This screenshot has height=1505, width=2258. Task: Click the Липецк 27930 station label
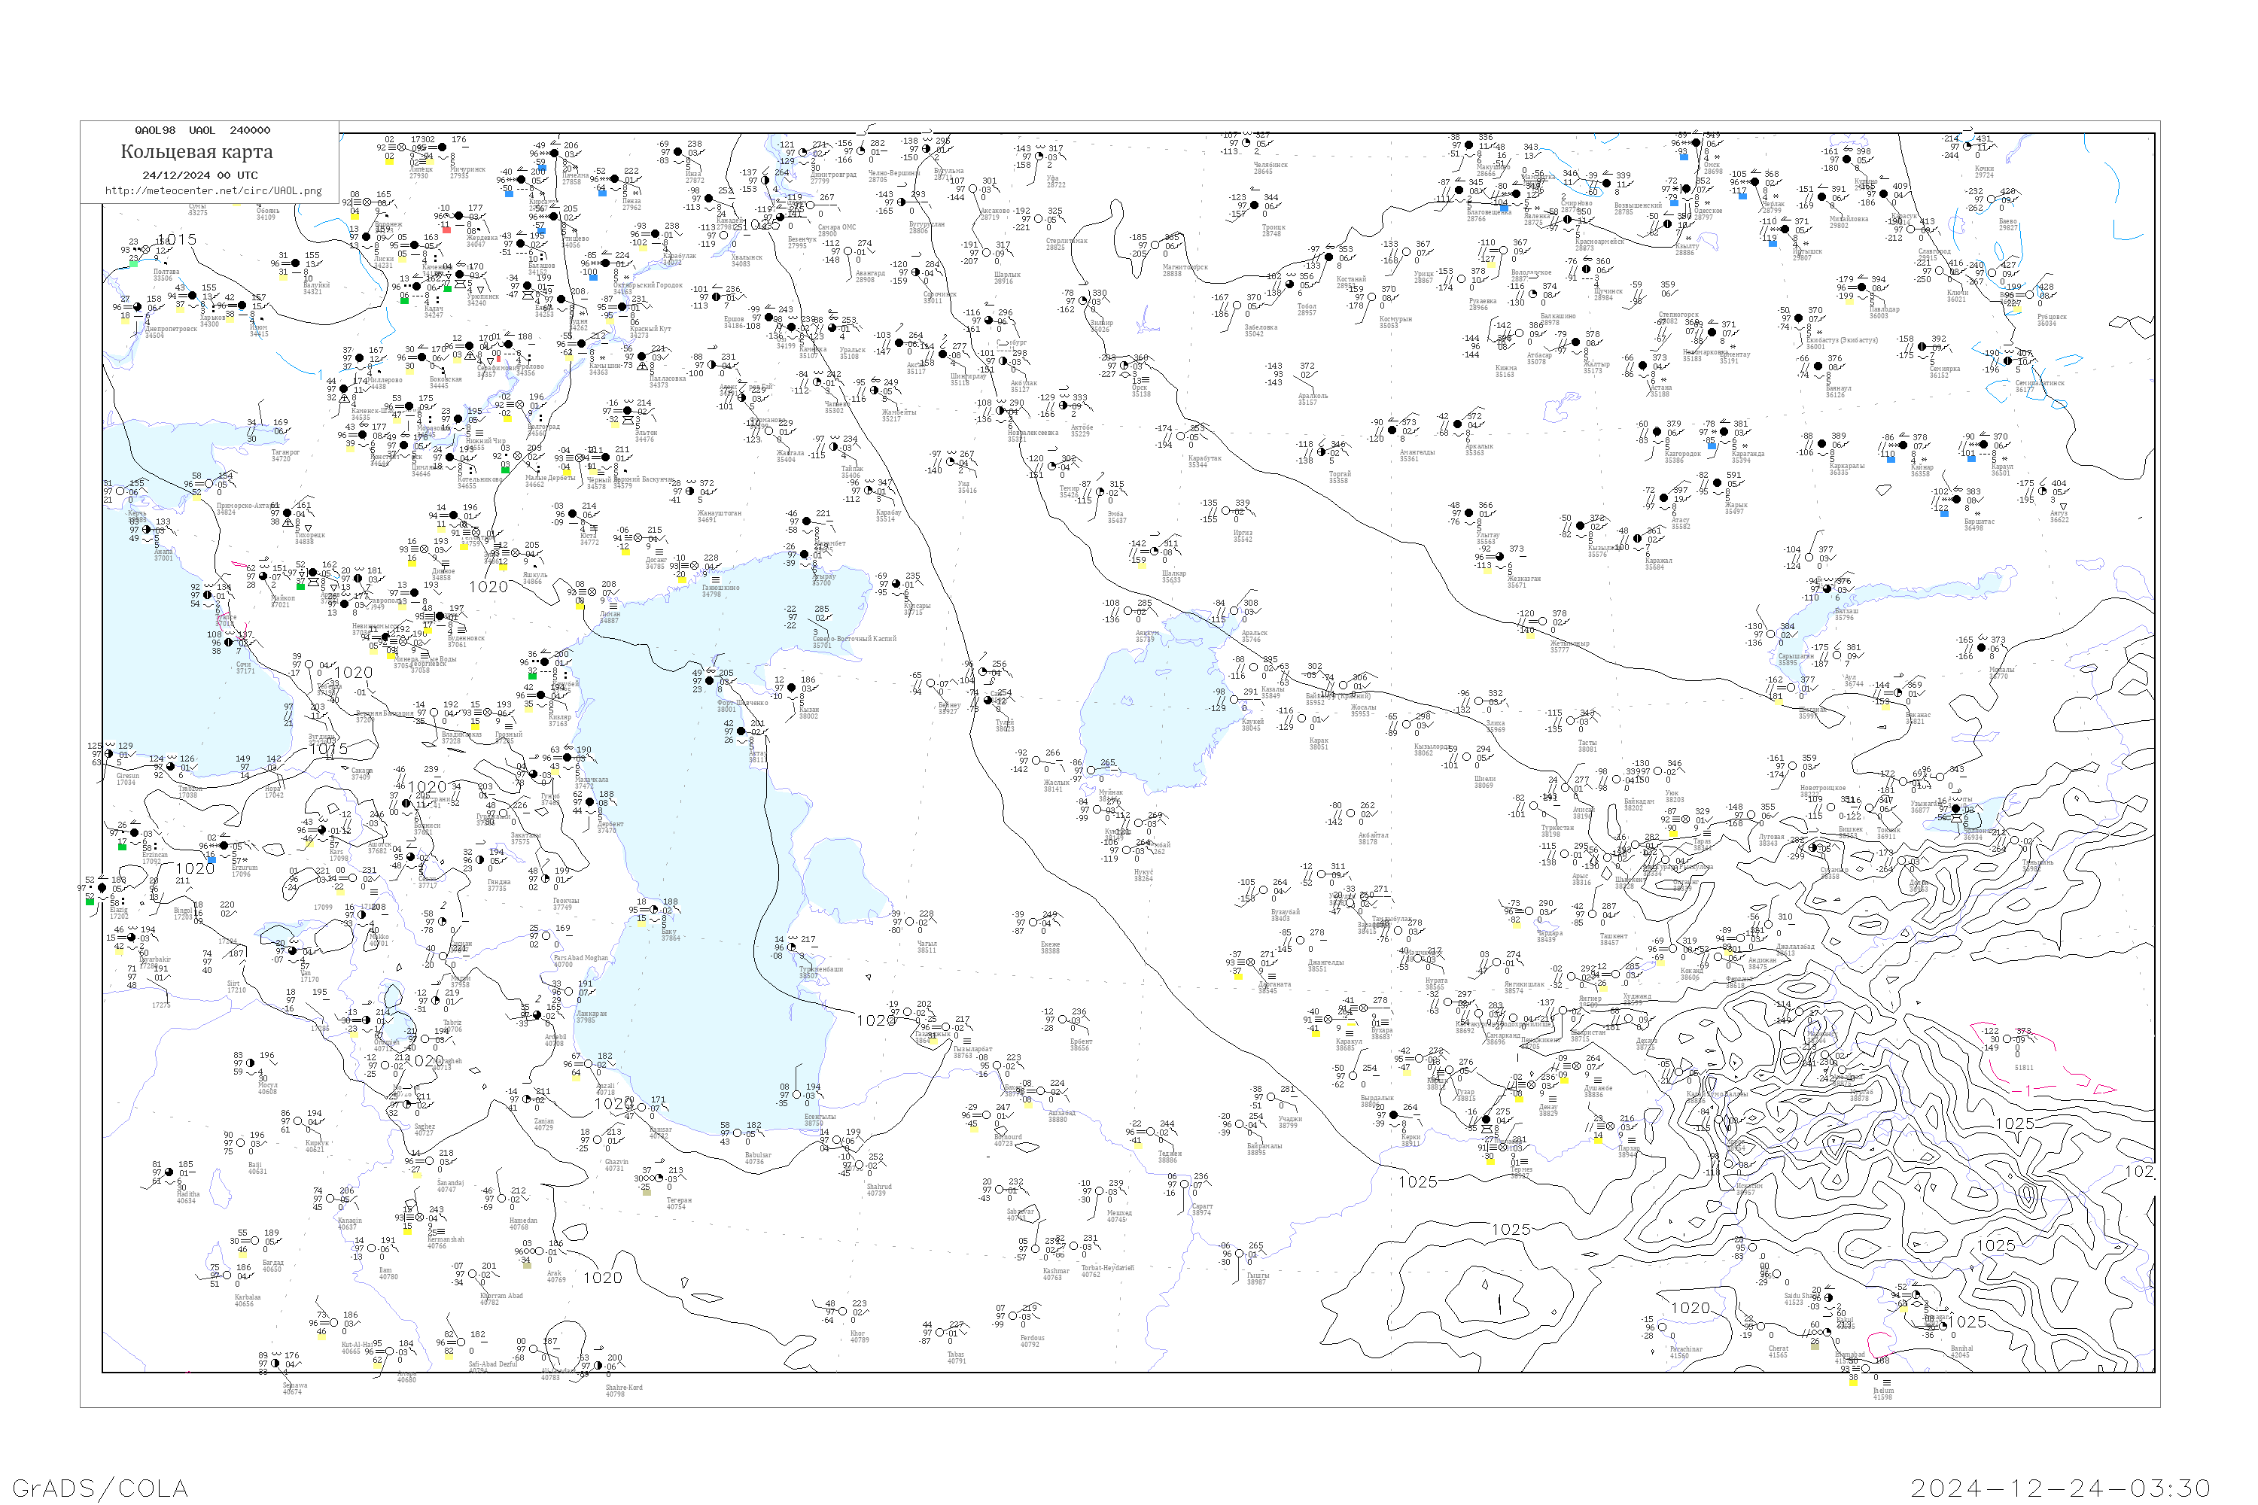coord(419,173)
